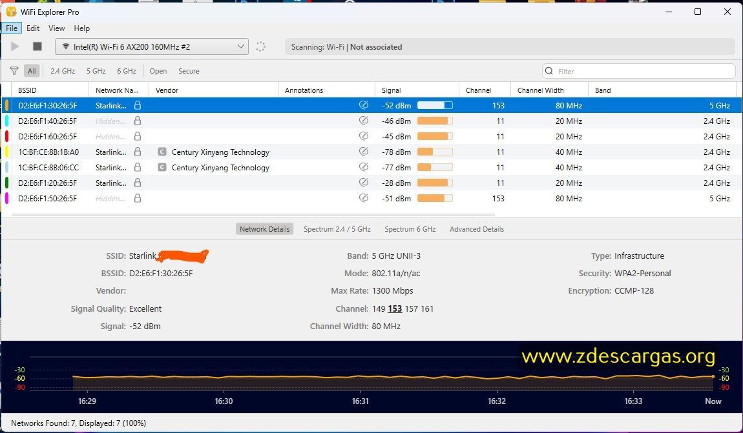Open the Wi-Fi adapter selection dropdown

coord(152,46)
